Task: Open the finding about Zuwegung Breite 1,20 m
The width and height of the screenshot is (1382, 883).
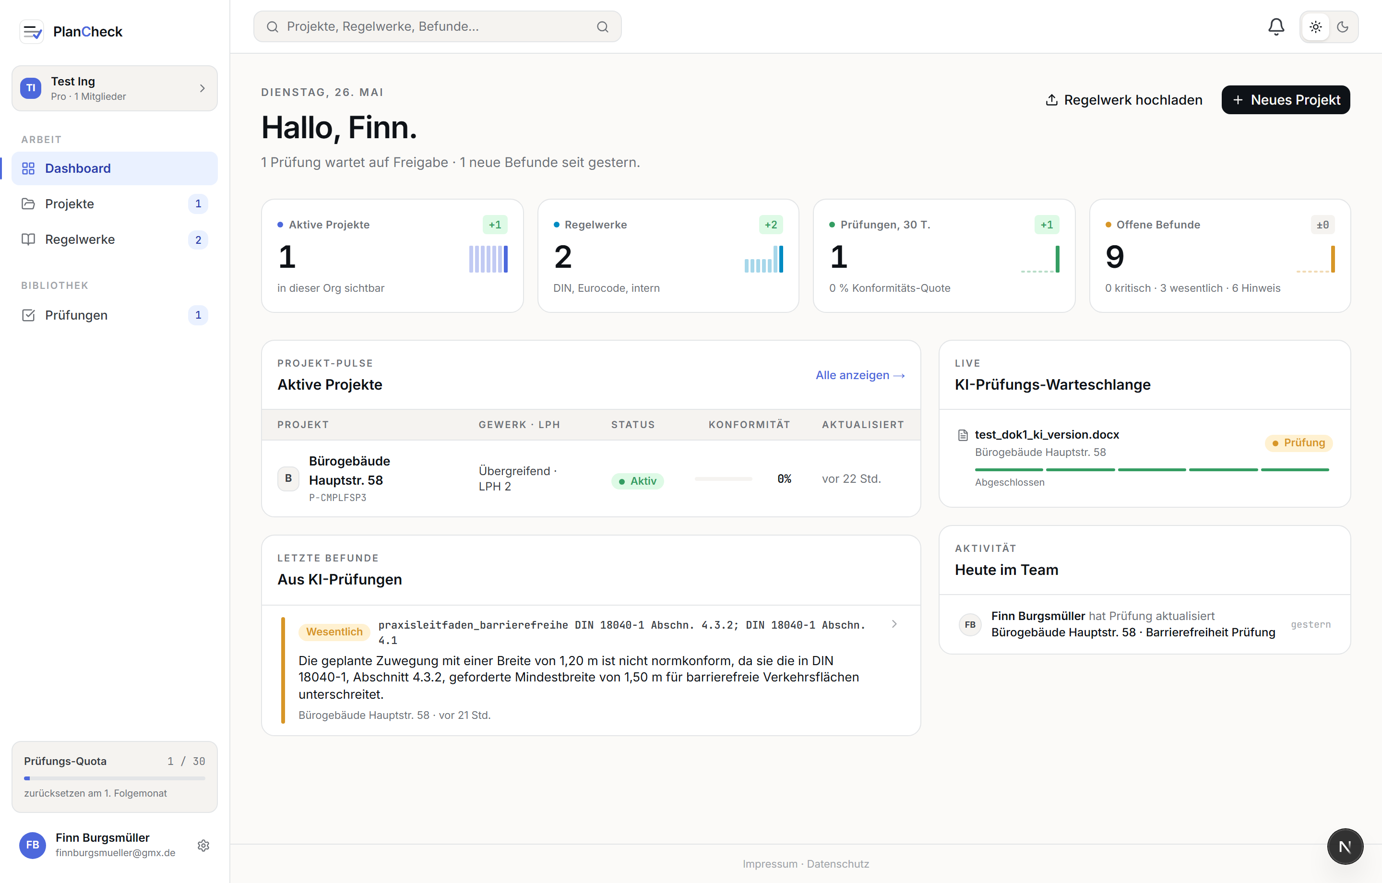Action: click(591, 670)
